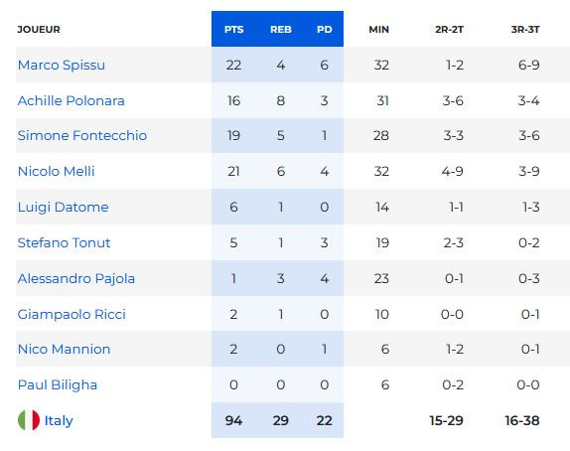This screenshot has width=570, height=451.
Task: Open Paul Biligha's profile link
Action: pyautogui.click(x=58, y=384)
